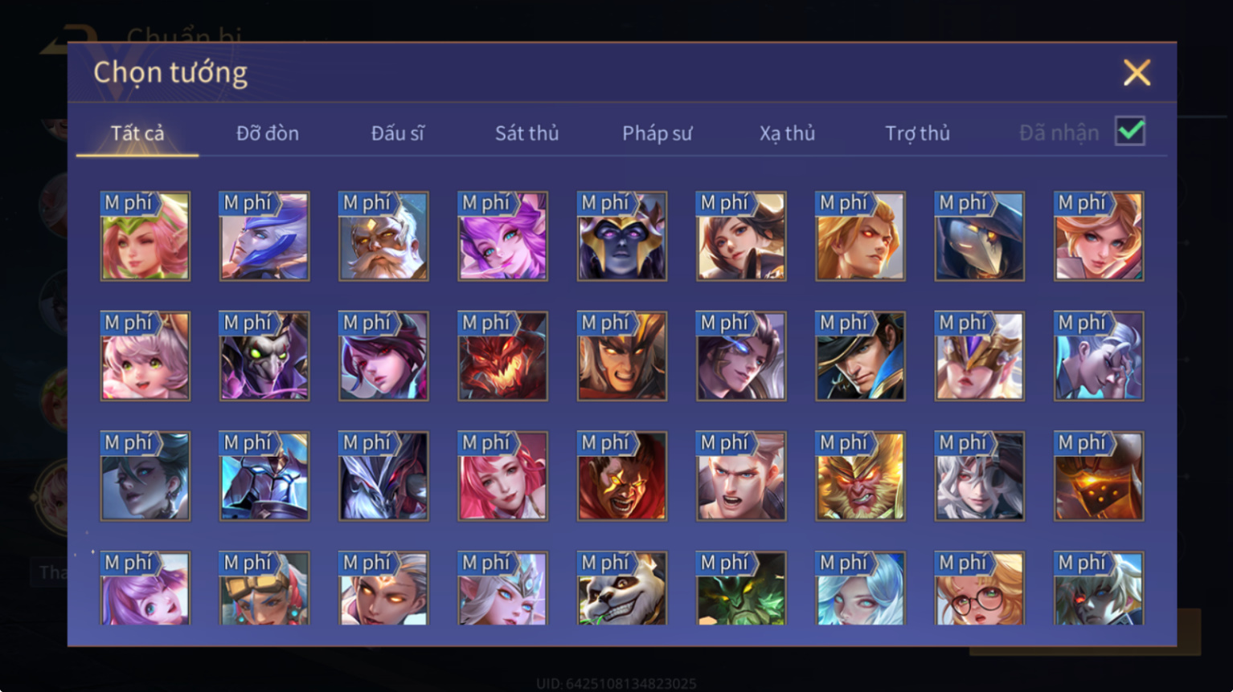Choose the goggles-wearing pilot hero portrait
The image size is (1233, 692).
(264, 588)
